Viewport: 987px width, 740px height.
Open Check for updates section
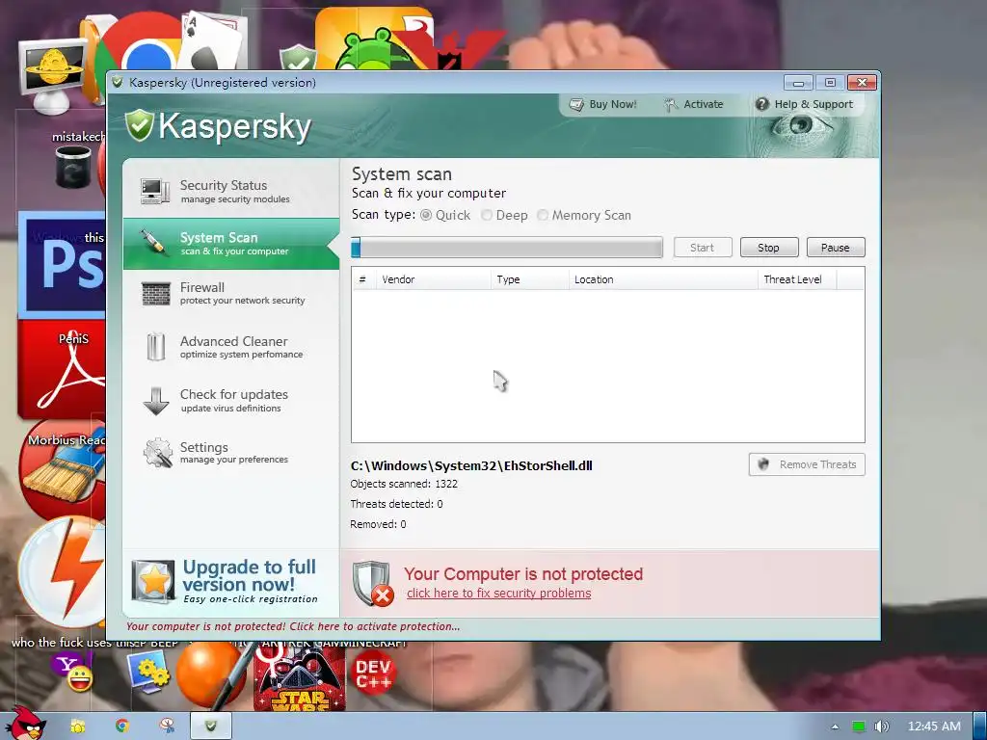click(x=231, y=400)
